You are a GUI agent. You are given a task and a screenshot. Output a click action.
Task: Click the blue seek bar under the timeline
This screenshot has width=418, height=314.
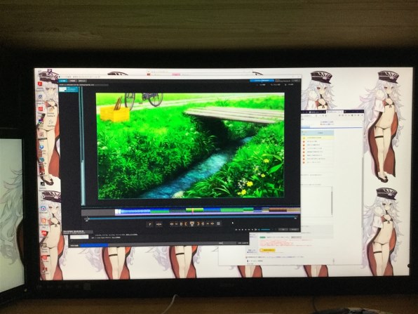tap(191, 218)
